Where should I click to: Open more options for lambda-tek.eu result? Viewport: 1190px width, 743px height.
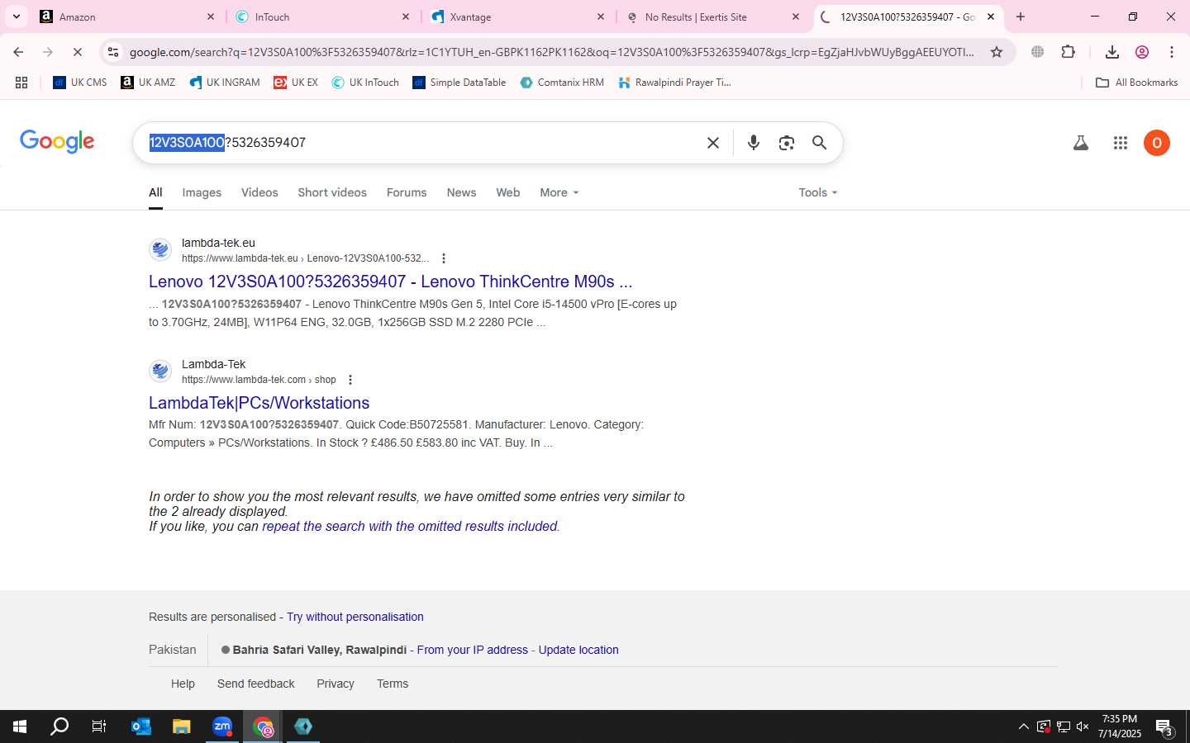pos(444,258)
